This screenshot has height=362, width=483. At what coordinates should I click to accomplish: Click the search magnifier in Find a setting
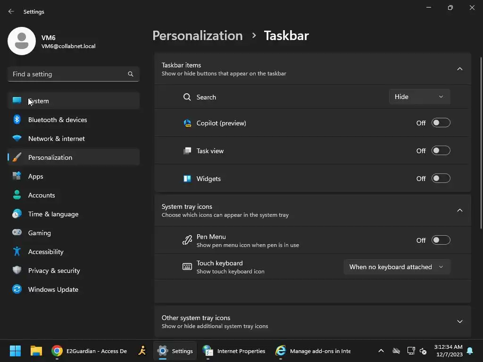[x=131, y=74]
